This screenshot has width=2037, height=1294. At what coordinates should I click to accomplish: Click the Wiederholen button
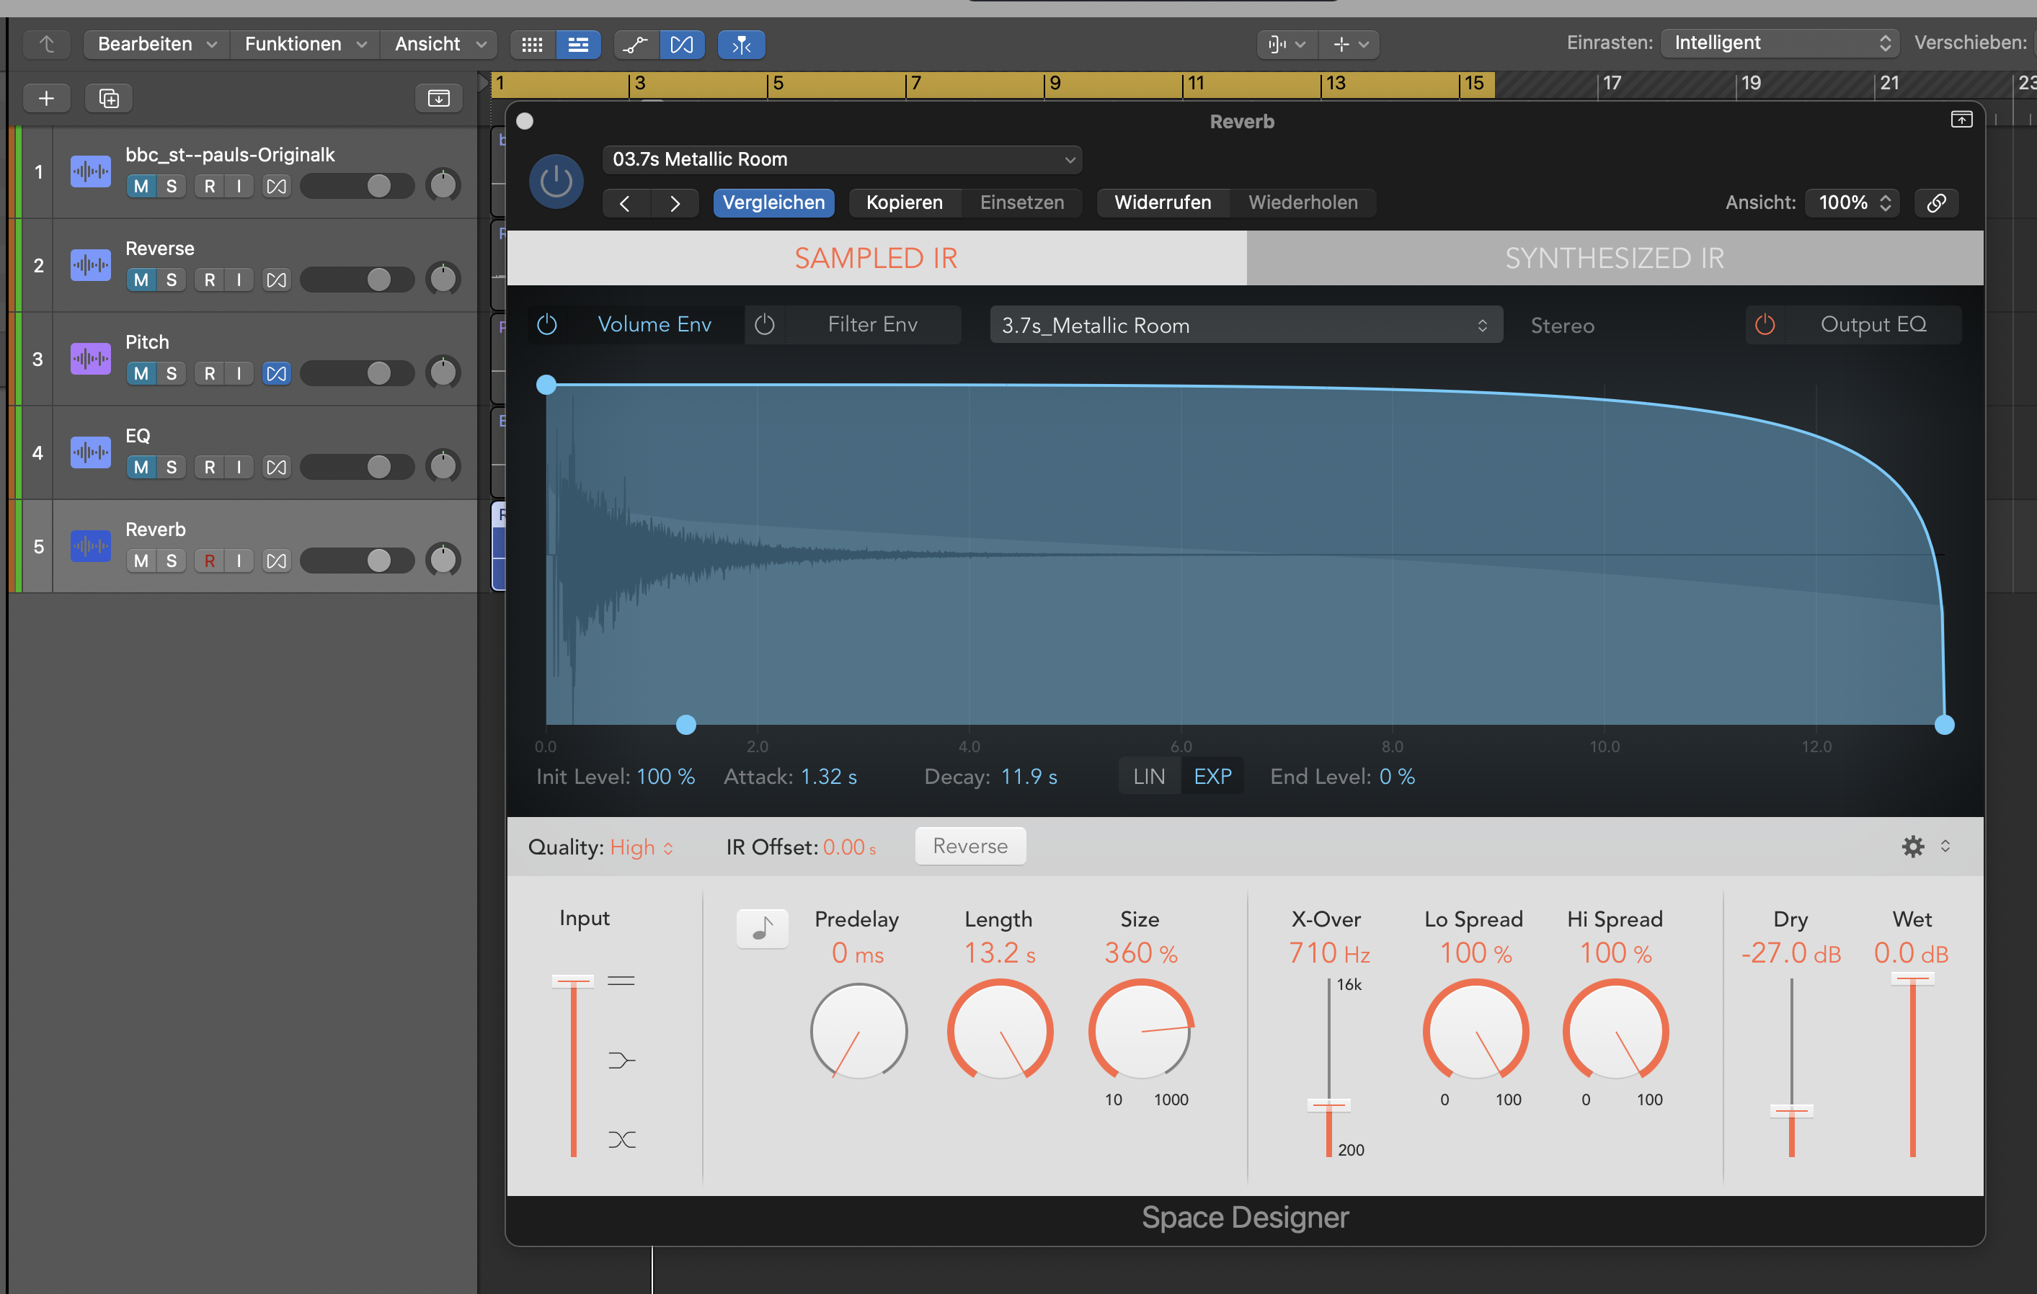point(1302,203)
